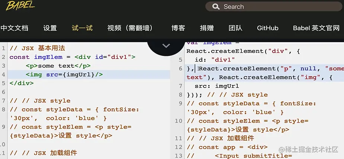Click '// // JSX 加载组件' in the output pane

tap(220, 139)
